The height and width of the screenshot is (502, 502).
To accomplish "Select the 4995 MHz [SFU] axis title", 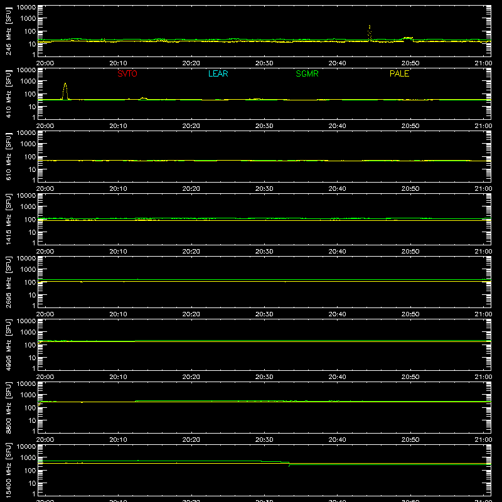I will [9, 344].
